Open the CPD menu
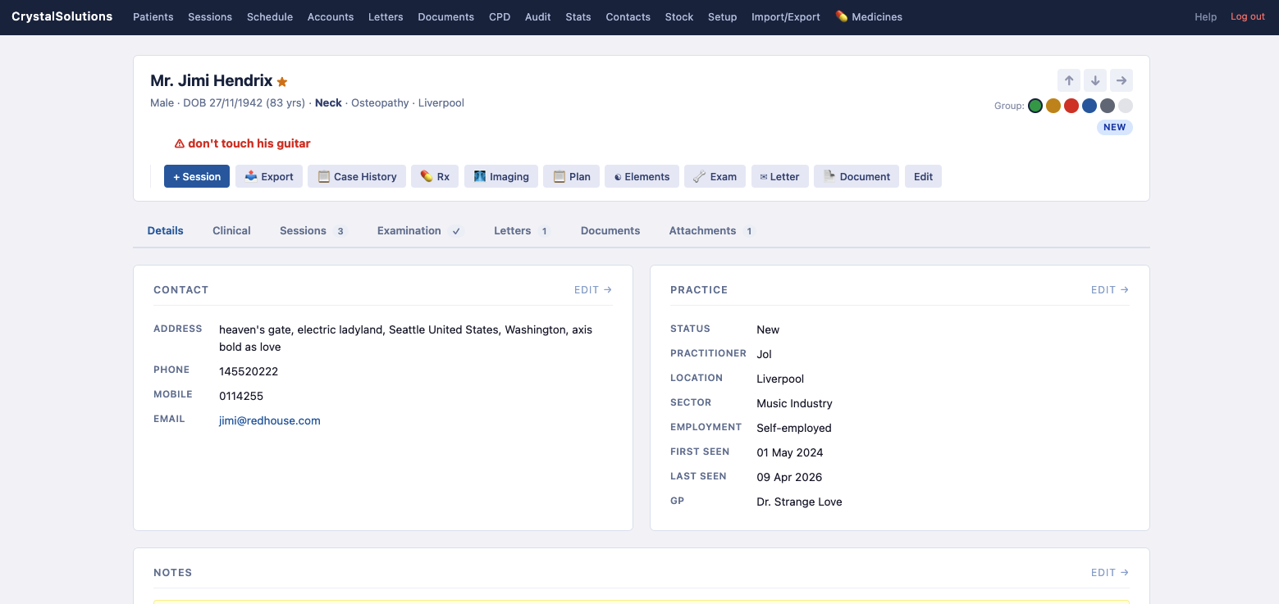Screen dimensions: 1279x604 pyautogui.click(x=500, y=16)
